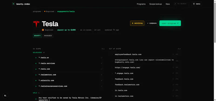
Task: Click the Bugcrowd badge icon under Tesla
Action: pyautogui.click(x=43, y=30)
